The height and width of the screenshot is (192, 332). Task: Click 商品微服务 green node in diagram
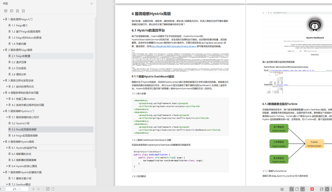(279, 159)
